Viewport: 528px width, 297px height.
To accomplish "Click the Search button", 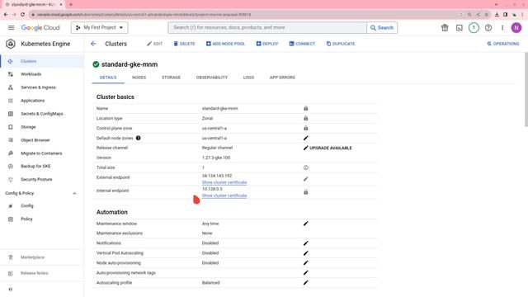I will click(382, 27).
